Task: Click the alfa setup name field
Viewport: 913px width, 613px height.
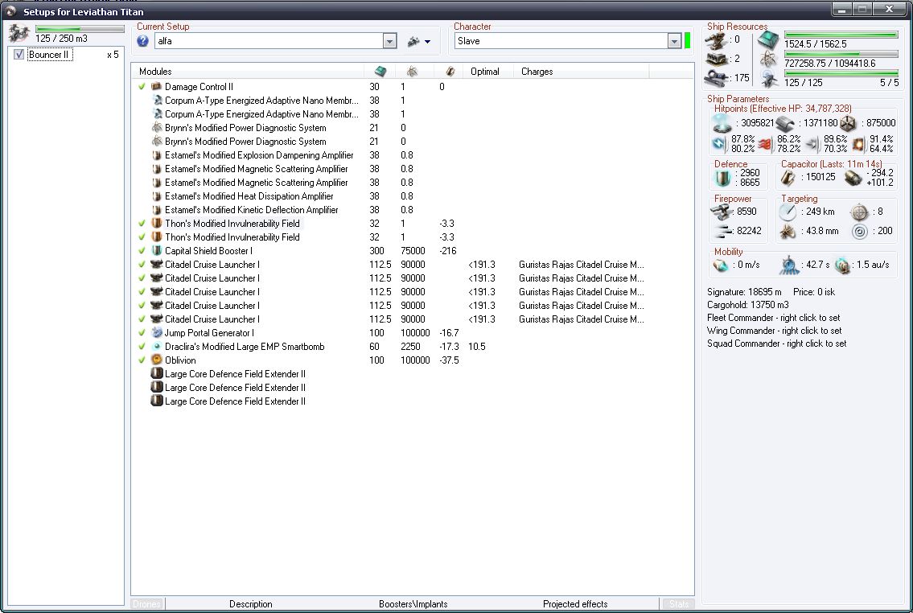Action: [269, 41]
